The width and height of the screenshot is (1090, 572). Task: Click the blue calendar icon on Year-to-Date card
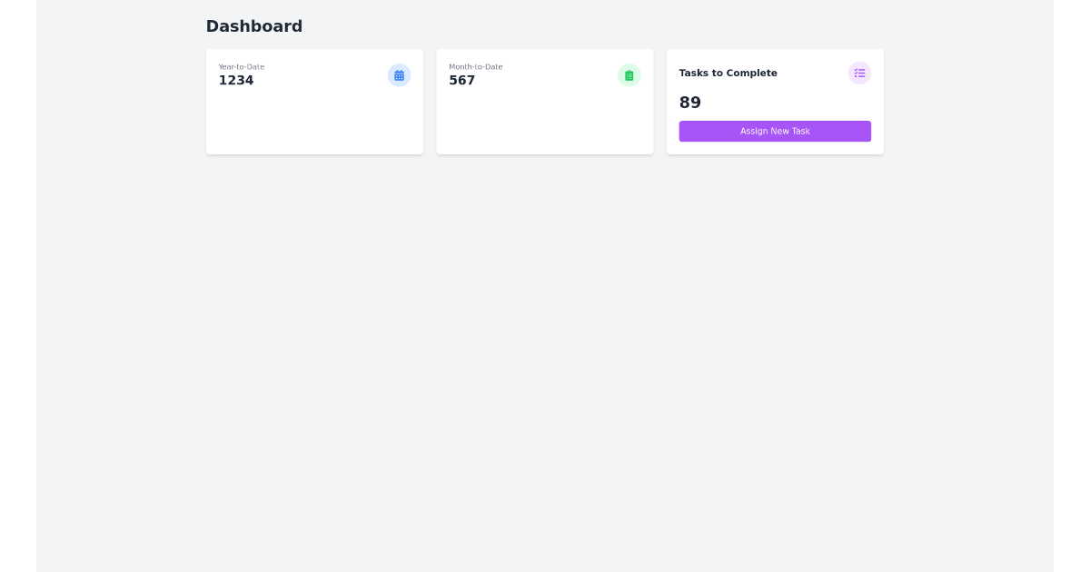pos(400,75)
